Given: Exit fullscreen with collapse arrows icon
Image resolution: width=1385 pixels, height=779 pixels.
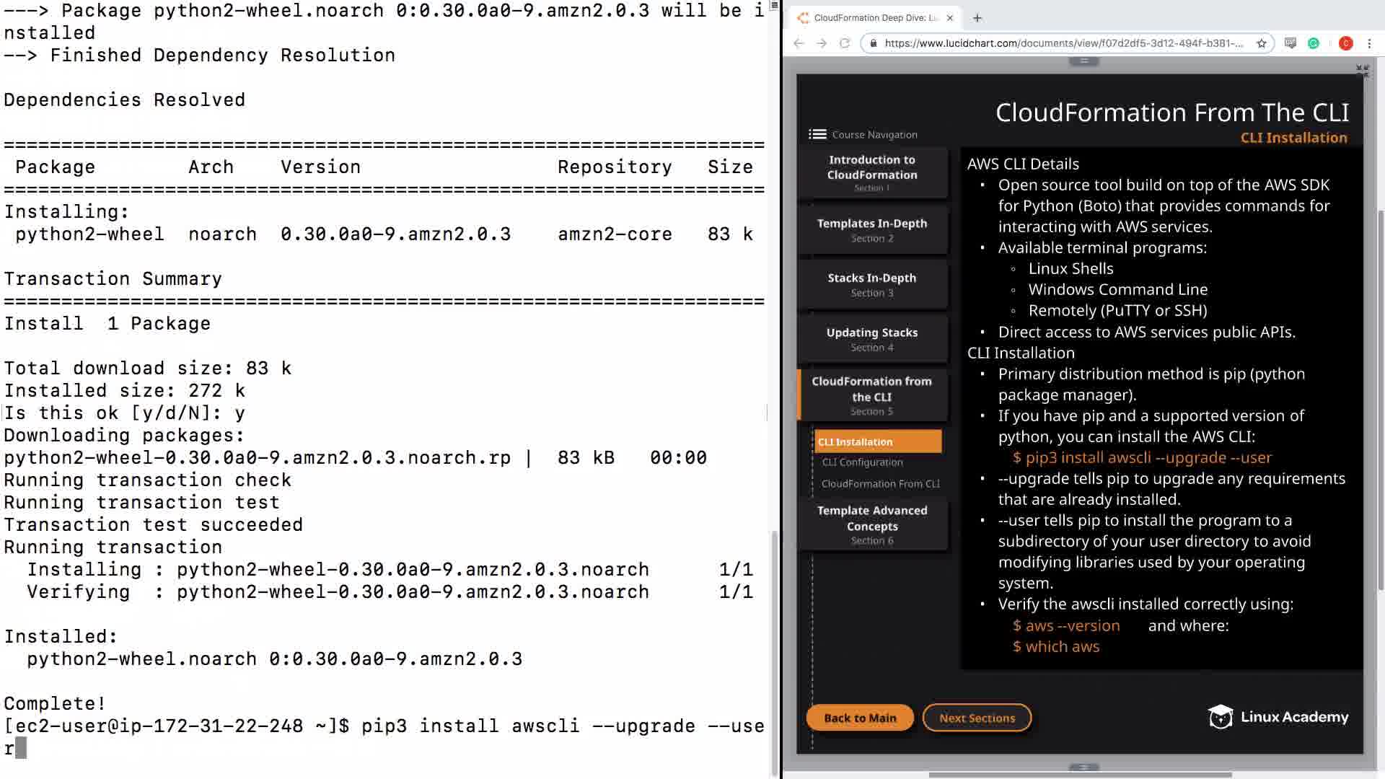Looking at the screenshot, I should pyautogui.click(x=1362, y=71).
